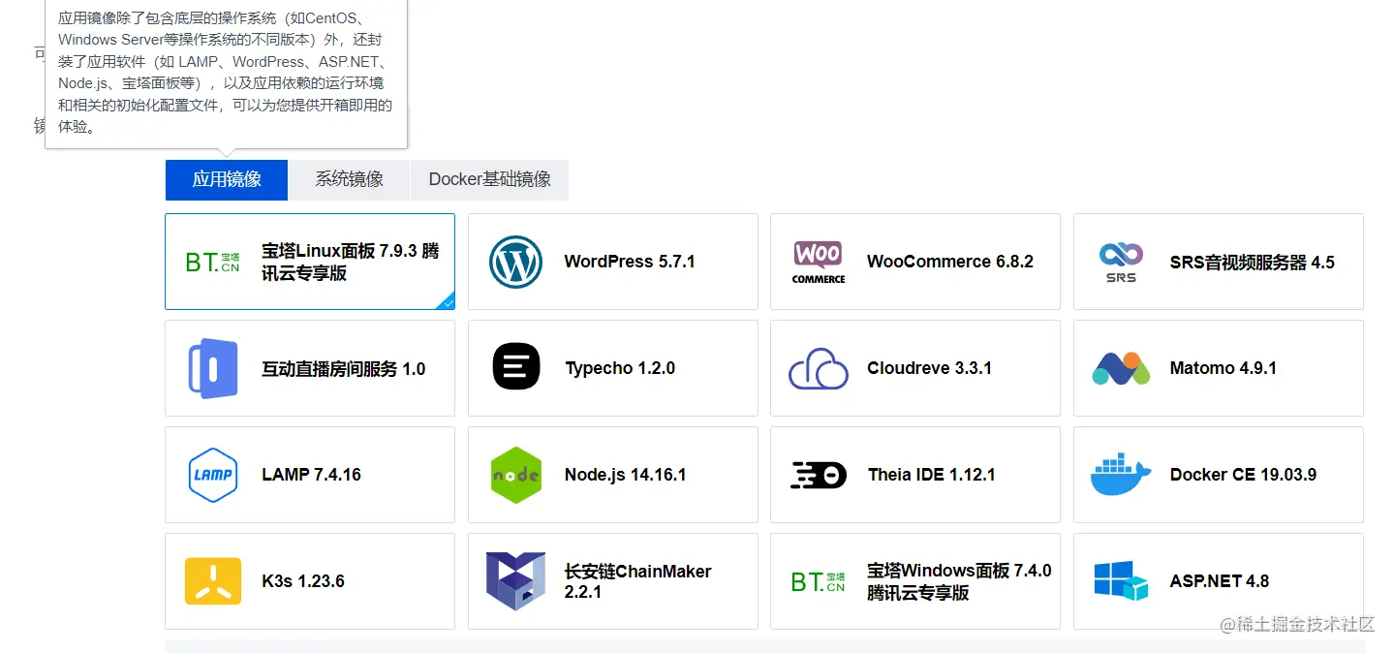Choose the WordPress 5.7.1 label
1394x653 pixels.
(x=630, y=262)
